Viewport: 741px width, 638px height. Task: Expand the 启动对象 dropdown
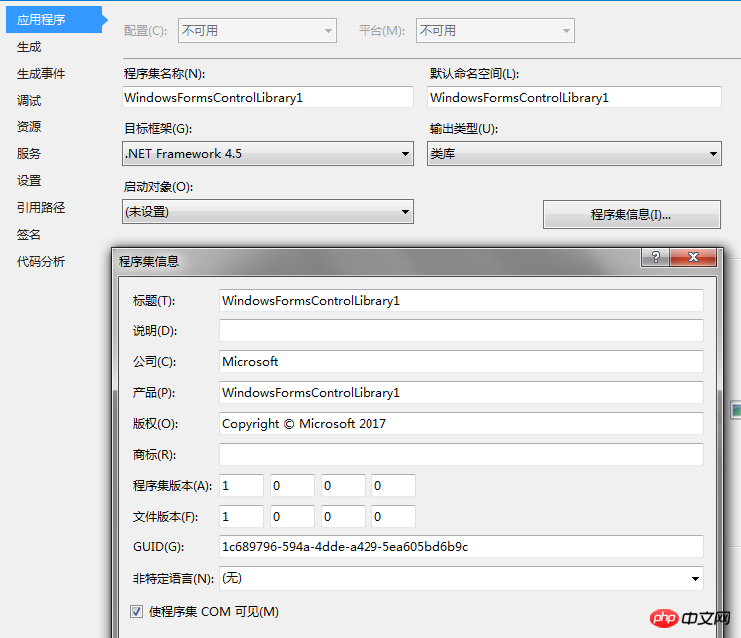(268, 212)
